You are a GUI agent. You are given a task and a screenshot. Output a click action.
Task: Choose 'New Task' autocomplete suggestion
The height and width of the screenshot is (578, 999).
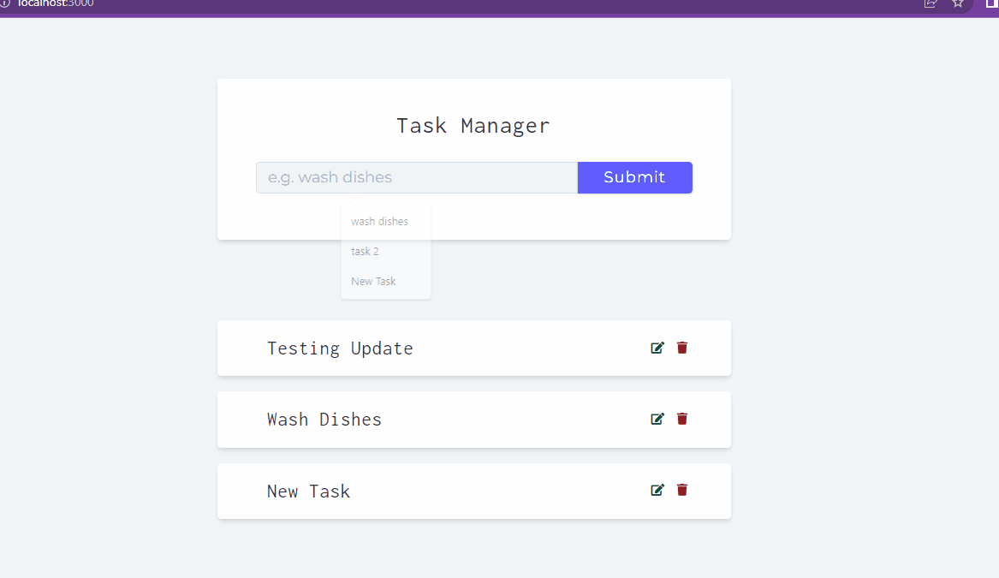(x=373, y=281)
